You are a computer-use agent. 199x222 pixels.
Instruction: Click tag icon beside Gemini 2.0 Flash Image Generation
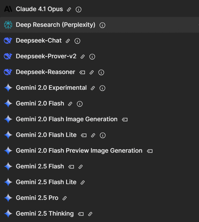(x=125, y=119)
